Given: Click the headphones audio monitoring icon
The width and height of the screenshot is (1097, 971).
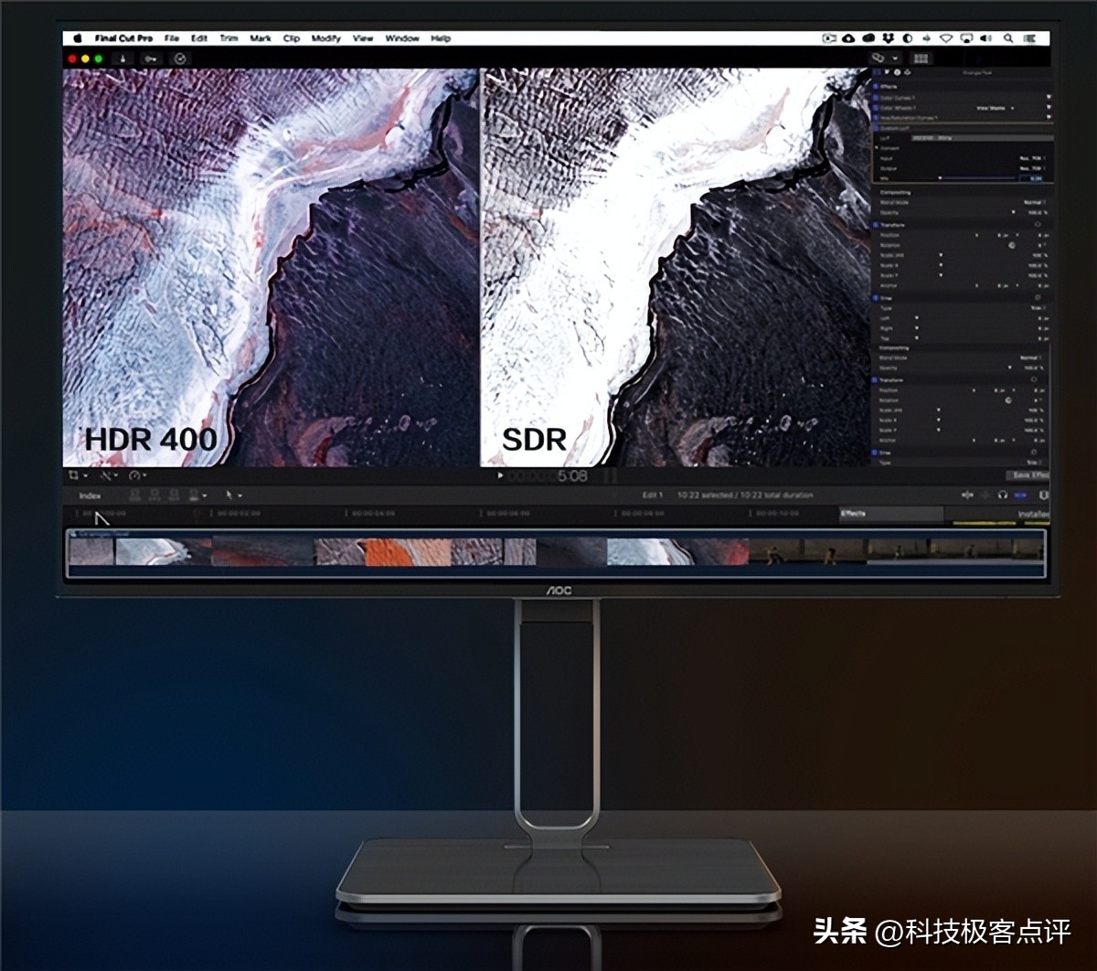Looking at the screenshot, I should point(1002,495).
